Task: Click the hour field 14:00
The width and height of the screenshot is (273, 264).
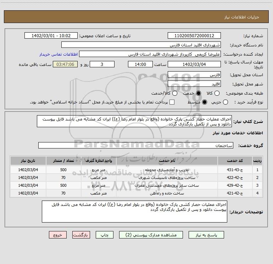Action: [x=140, y=64]
